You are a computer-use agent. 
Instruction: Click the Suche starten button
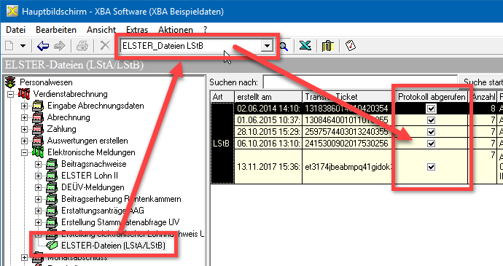[481, 82]
